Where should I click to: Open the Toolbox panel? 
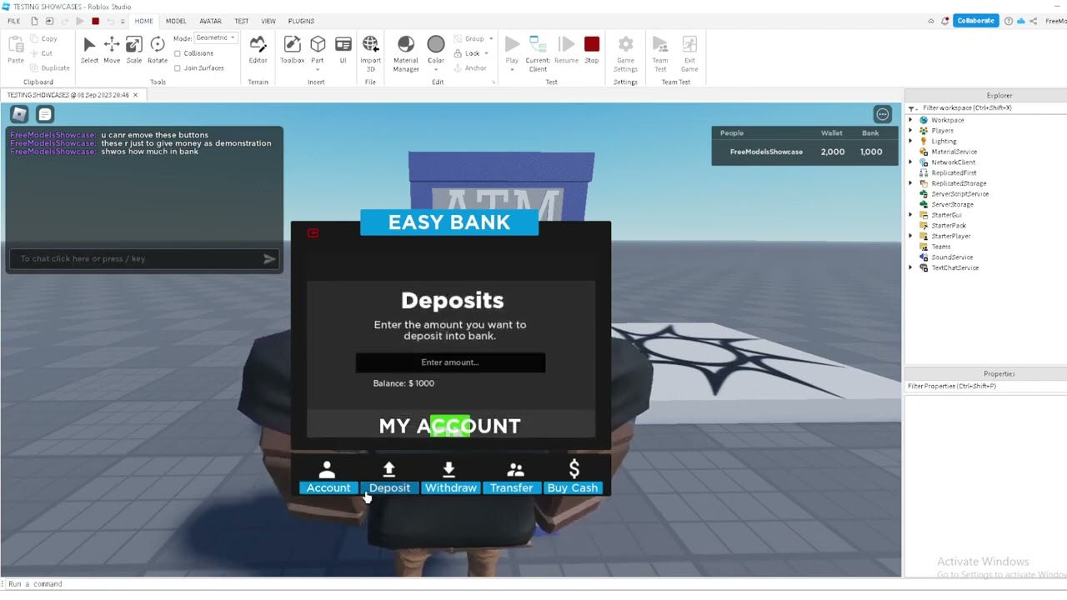pos(292,50)
